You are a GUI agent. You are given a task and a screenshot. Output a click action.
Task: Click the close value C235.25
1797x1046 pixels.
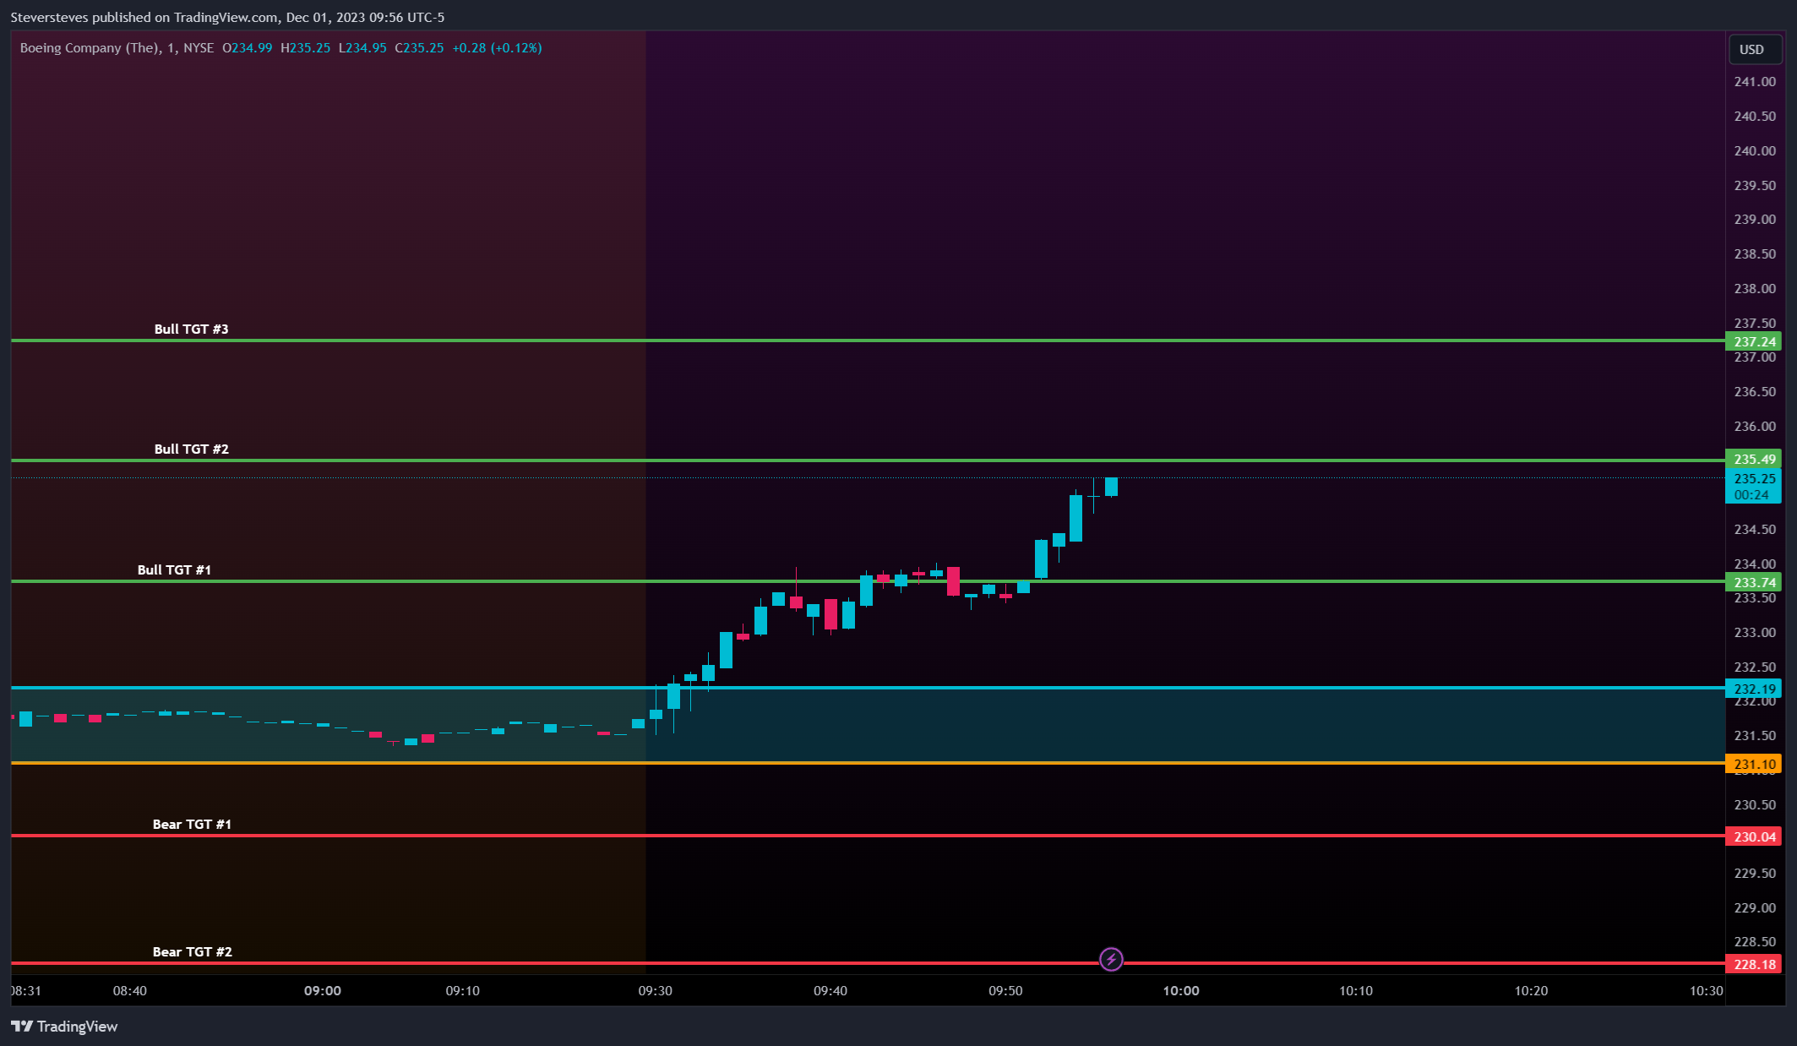pyautogui.click(x=419, y=47)
